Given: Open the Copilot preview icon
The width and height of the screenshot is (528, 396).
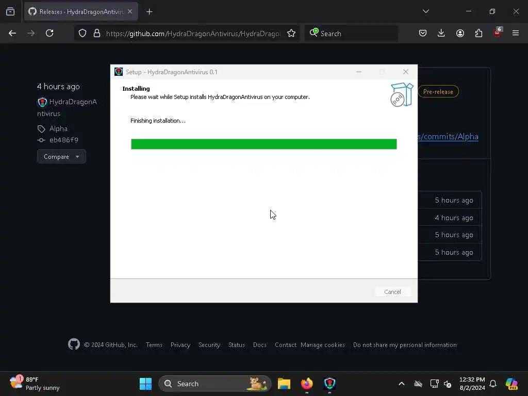Looking at the screenshot, I should 511,384.
